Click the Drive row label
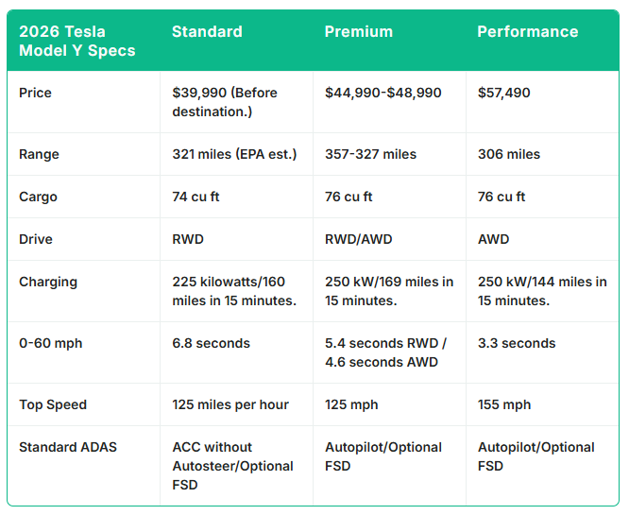The height and width of the screenshot is (515, 629). point(36,239)
